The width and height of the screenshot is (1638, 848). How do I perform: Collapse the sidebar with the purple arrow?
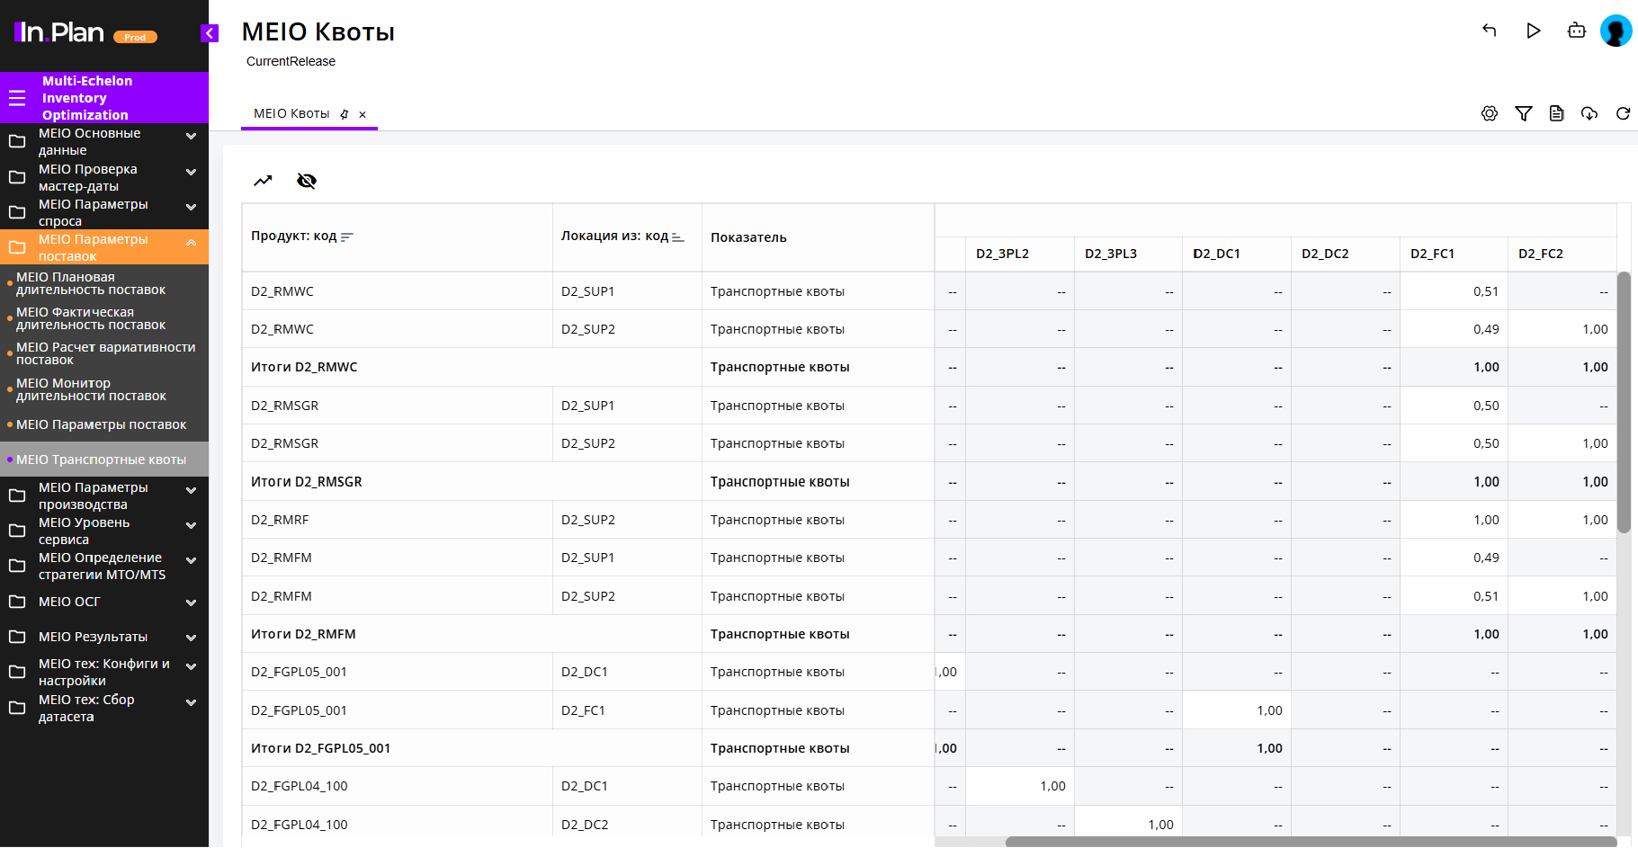(210, 33)
